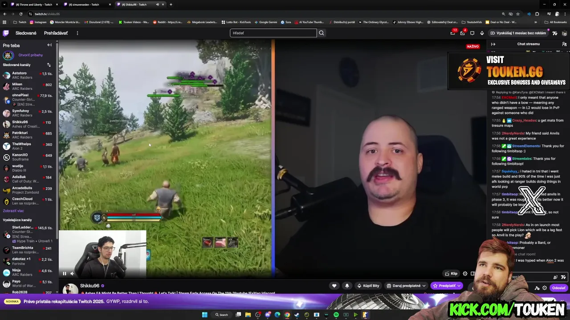Pause the stream playback

tap(64, 274)
